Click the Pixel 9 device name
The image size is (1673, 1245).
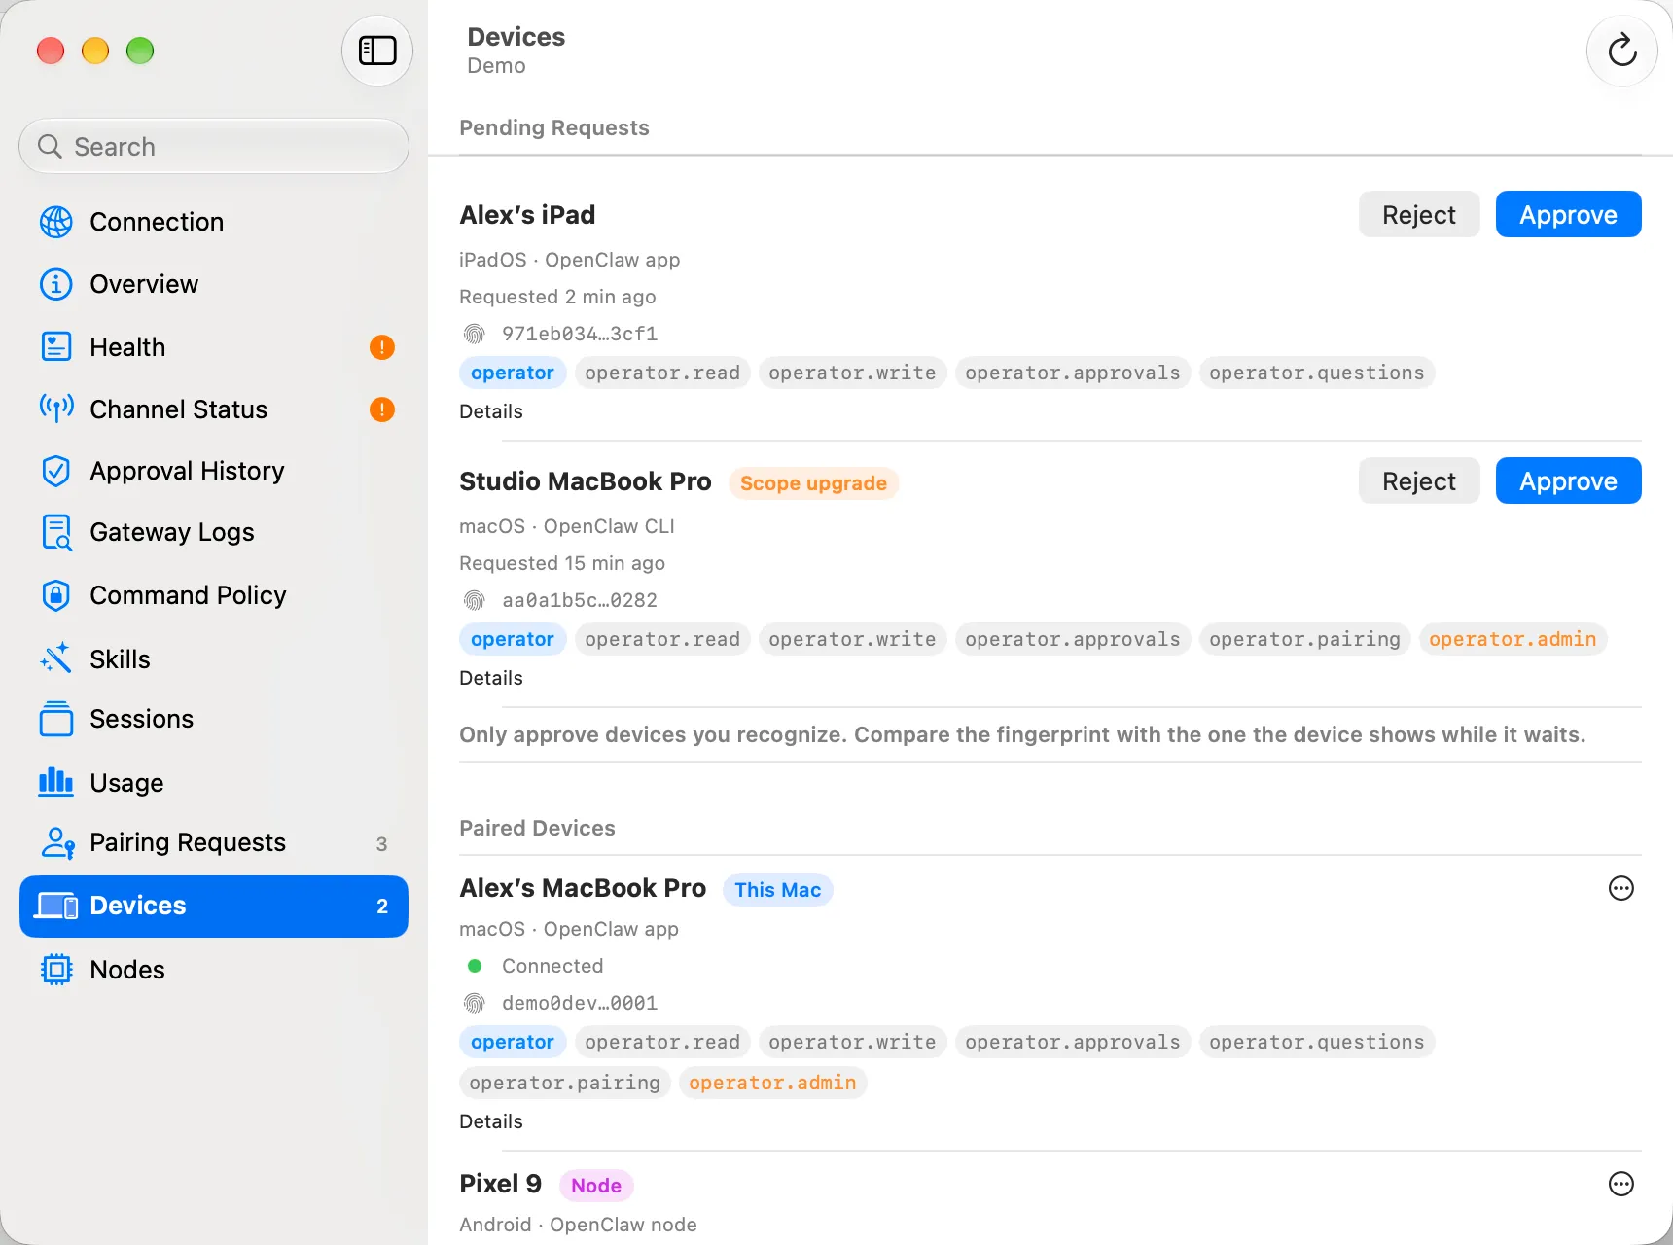pyautogui.click(x=500, y=1184)
